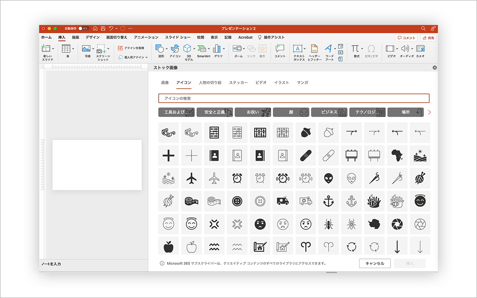Toggle the AutoSave switch
The width and height of the screenshot is (477, 298).
click(x=83, y=28)
